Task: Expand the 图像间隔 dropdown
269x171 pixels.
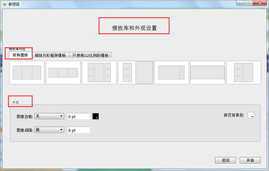Action: coord(49,130)
